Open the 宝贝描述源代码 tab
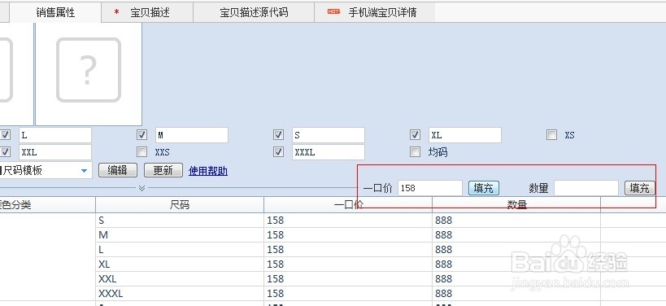Viewport: 666px width, 306px height. click(x=254, y=12)
